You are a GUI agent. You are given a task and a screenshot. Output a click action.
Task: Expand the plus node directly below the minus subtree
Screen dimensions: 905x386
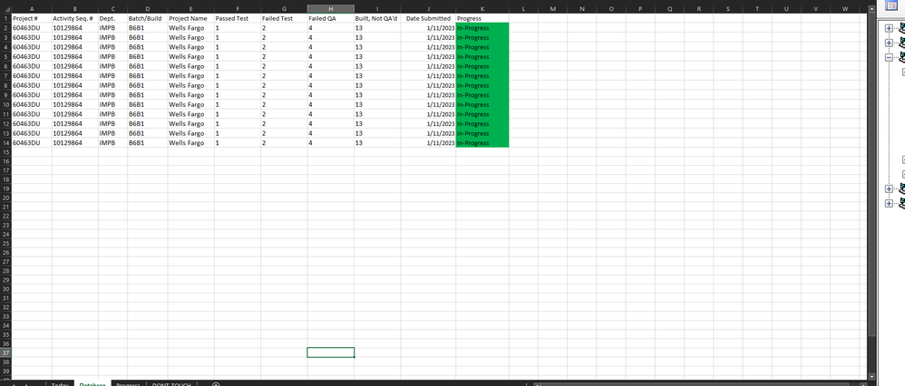coord(889,188)
